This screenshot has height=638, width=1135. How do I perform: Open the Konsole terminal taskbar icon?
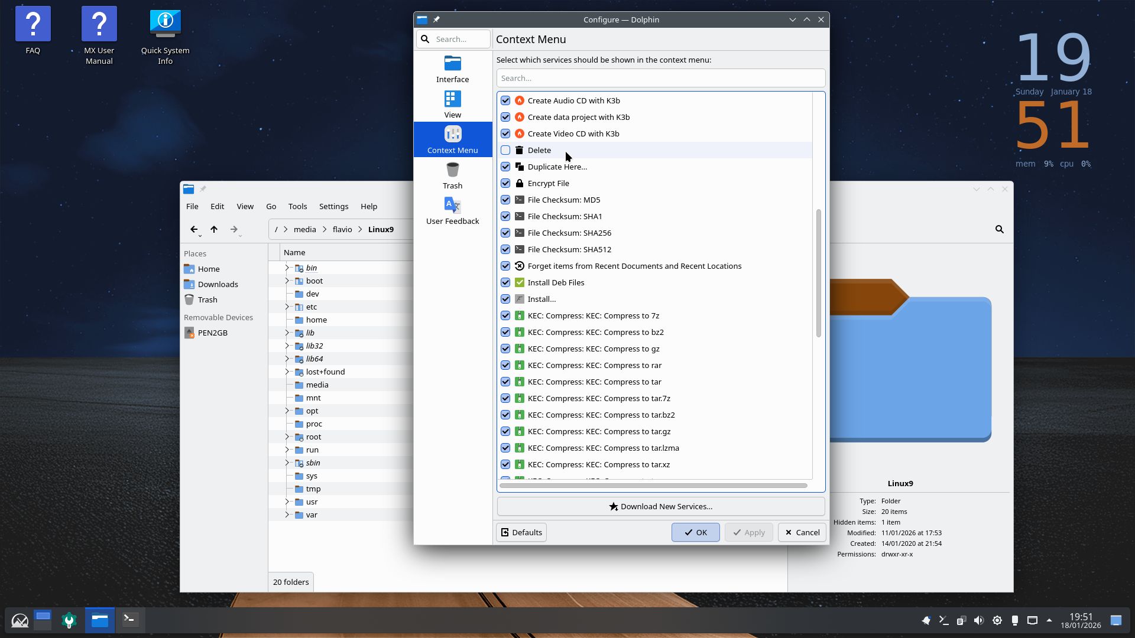tap(130, 620)
